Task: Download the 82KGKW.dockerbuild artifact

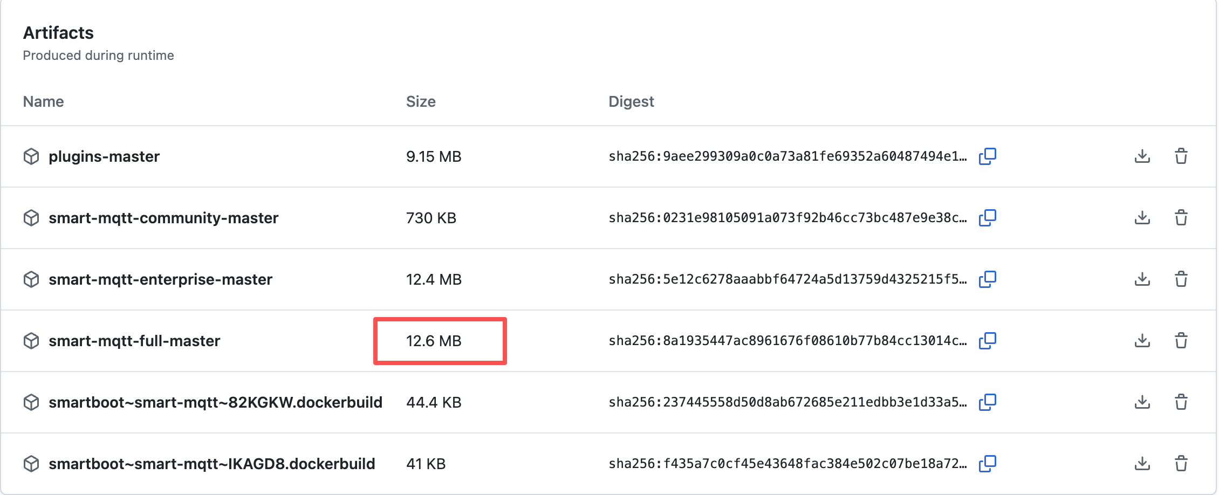Action: 1142,402
